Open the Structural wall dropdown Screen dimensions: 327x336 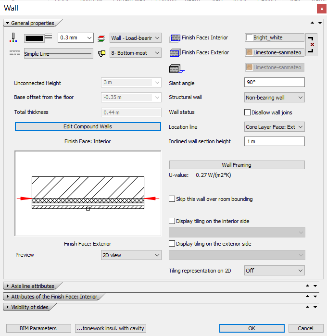point(275,98)
